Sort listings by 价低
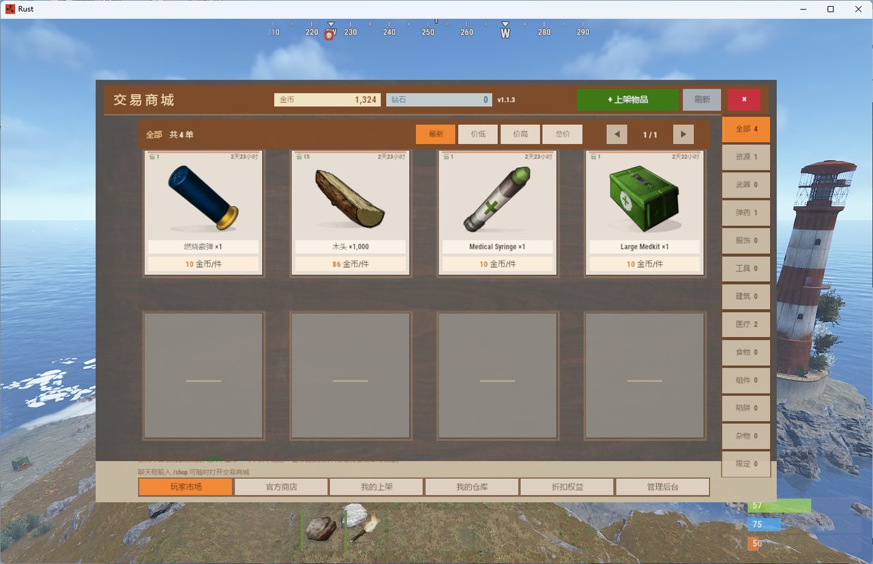The image size is (873, 564). tap(478, 134)
